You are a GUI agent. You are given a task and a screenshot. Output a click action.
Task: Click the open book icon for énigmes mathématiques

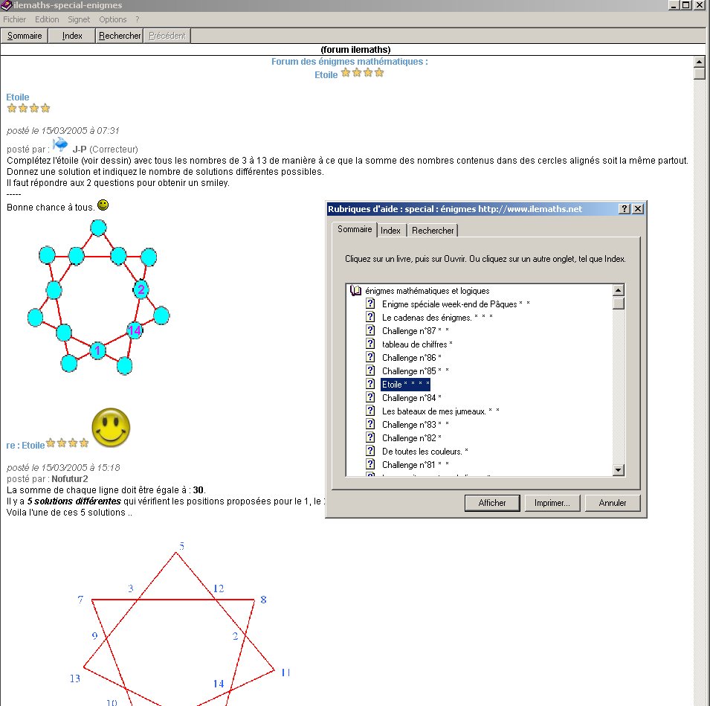[355, 291]
